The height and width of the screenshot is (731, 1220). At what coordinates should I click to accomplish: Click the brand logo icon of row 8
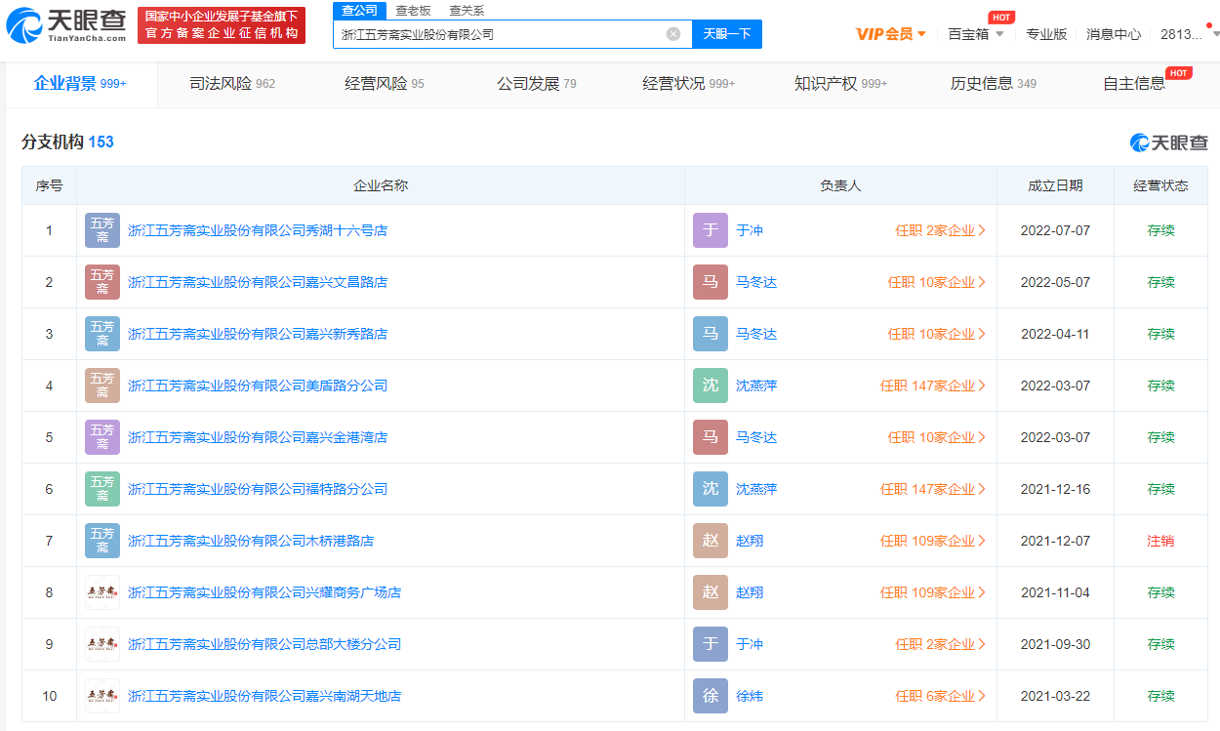102,592
